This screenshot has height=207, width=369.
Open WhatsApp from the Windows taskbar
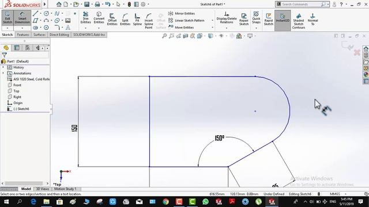(205, 202)
